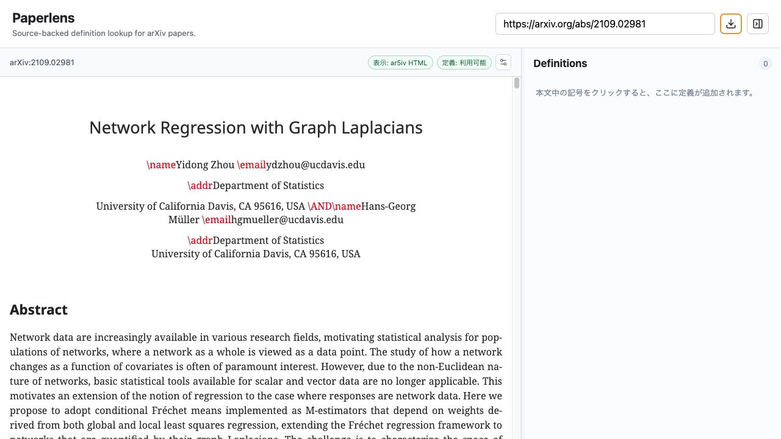Click the email hgmueller@ucdavis.edu

287,220
